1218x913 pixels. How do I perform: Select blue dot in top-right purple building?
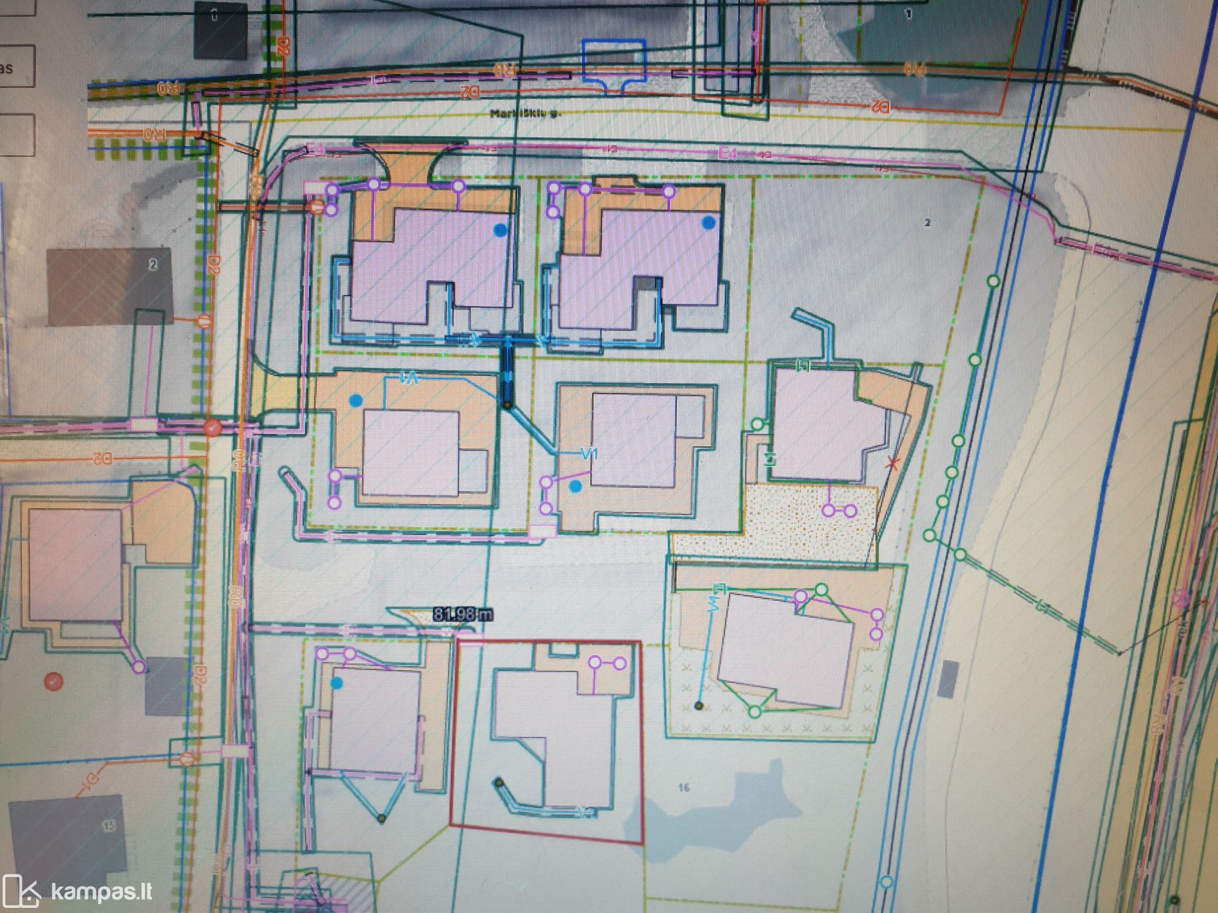click(x=708, y=222)
